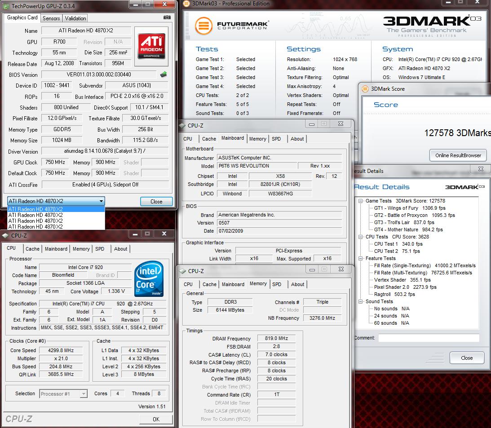Select the Graphics Card tab in GPU-Z
Screen dimensions: 491x428
pos(22,18)
